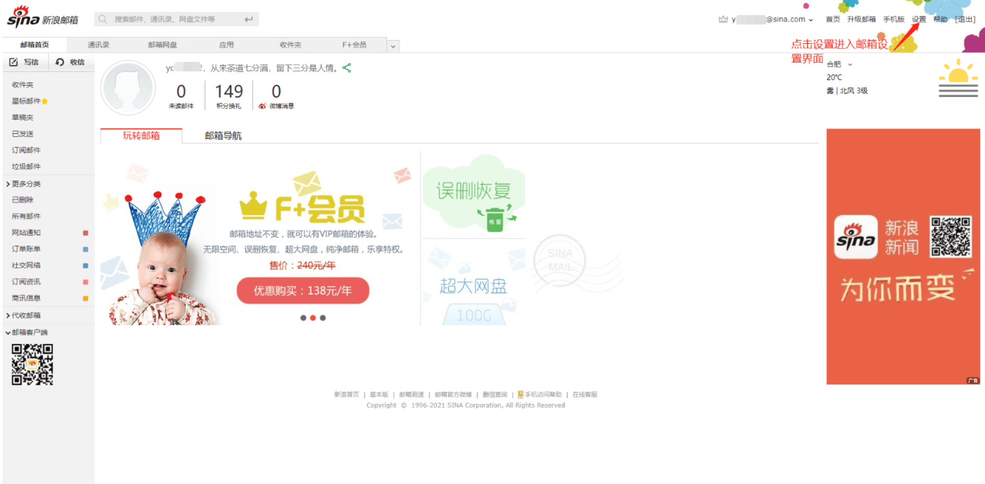The height and width of the screenshot is (484, 985).
Task: Open the 草稿夹 drafts folder
Action: [22, 118]
